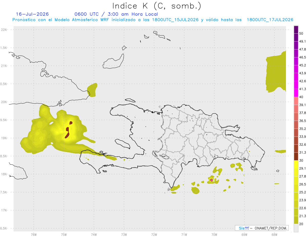Viewport: 308px width, 238px height.
Task: Click the darkest purple band above 50
Action: point(296,30)
